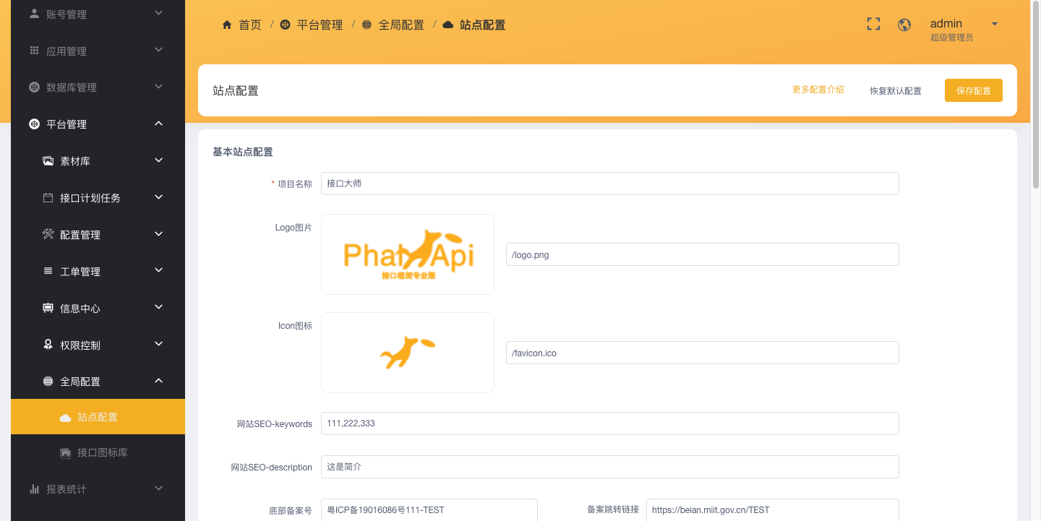This screenshot has width=1041, height=521.
Task: Click the 接口图标库 image icon
Action: (x=65, y=453)
